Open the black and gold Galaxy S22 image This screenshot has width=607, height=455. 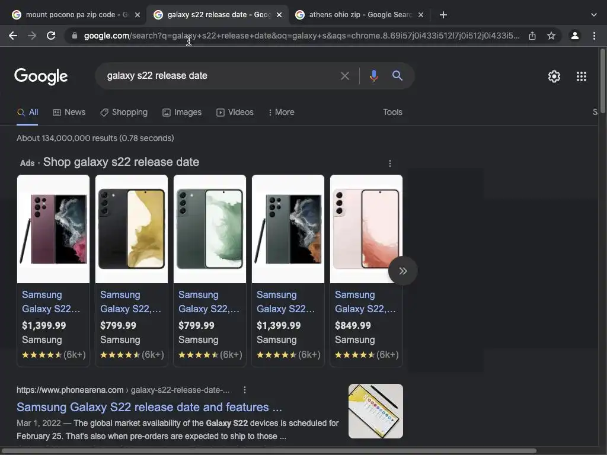click(x=132, y=229)
